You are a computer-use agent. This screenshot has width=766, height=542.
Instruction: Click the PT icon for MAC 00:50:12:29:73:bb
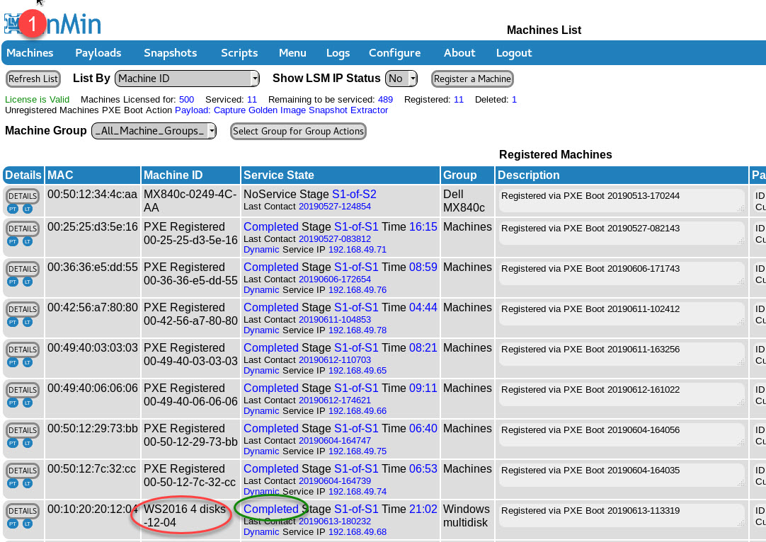tap(13, 443)
